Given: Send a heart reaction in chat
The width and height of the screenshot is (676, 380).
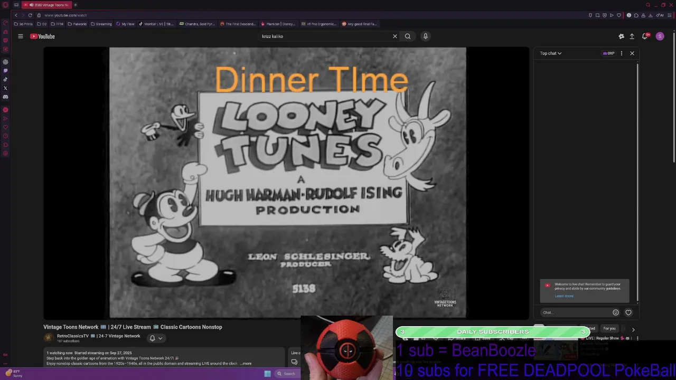Looking at the screenshot, I should [628, 312].
